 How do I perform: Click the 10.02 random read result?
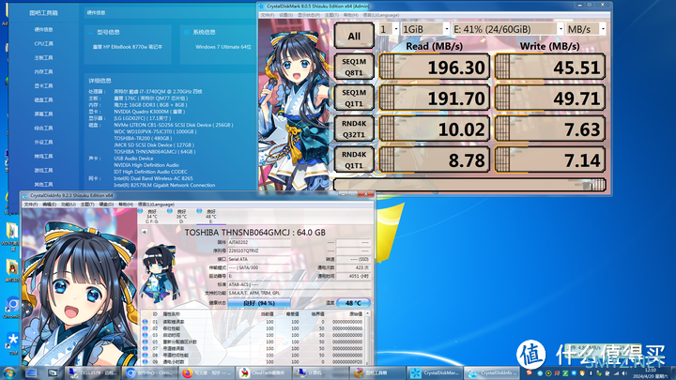click(x=435, y=129)
